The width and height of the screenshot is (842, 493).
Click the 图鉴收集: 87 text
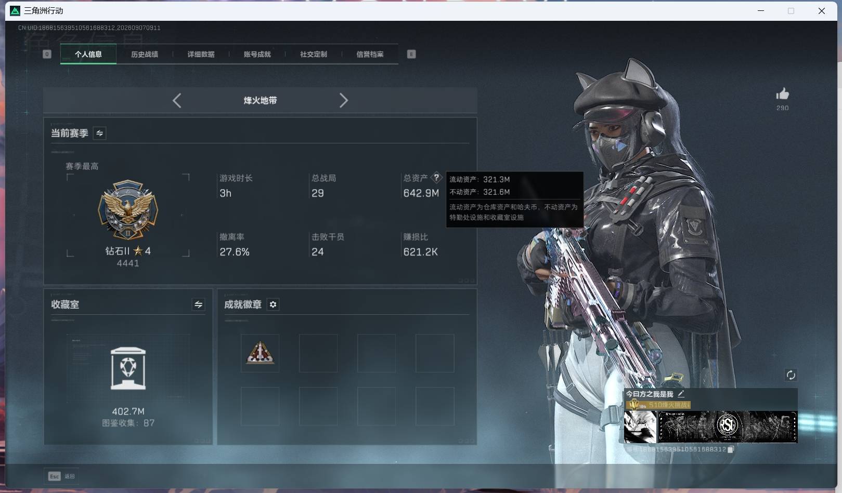click(x=128, y=423)
